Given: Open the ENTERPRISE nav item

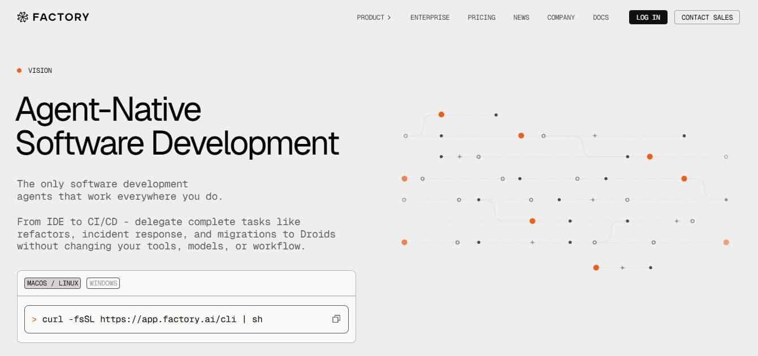Looking at the screenshot, I should click(430, 17).
